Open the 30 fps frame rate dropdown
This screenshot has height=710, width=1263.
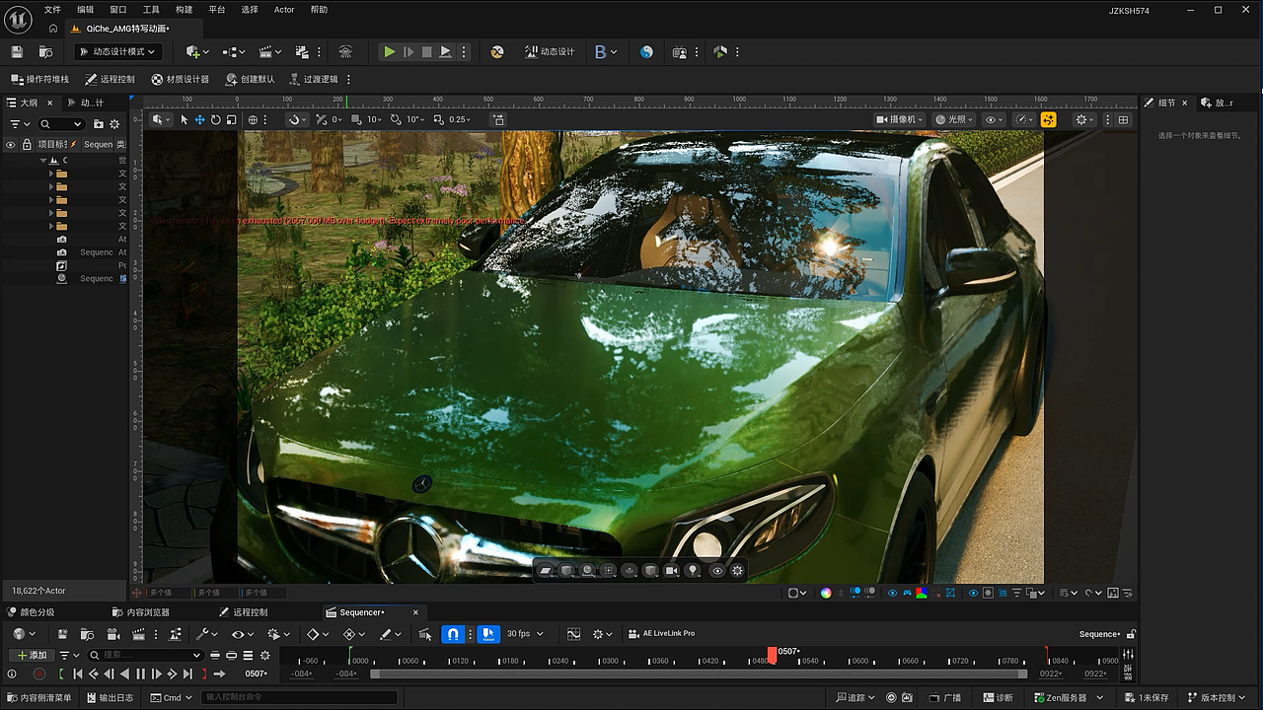coord(525,634)
